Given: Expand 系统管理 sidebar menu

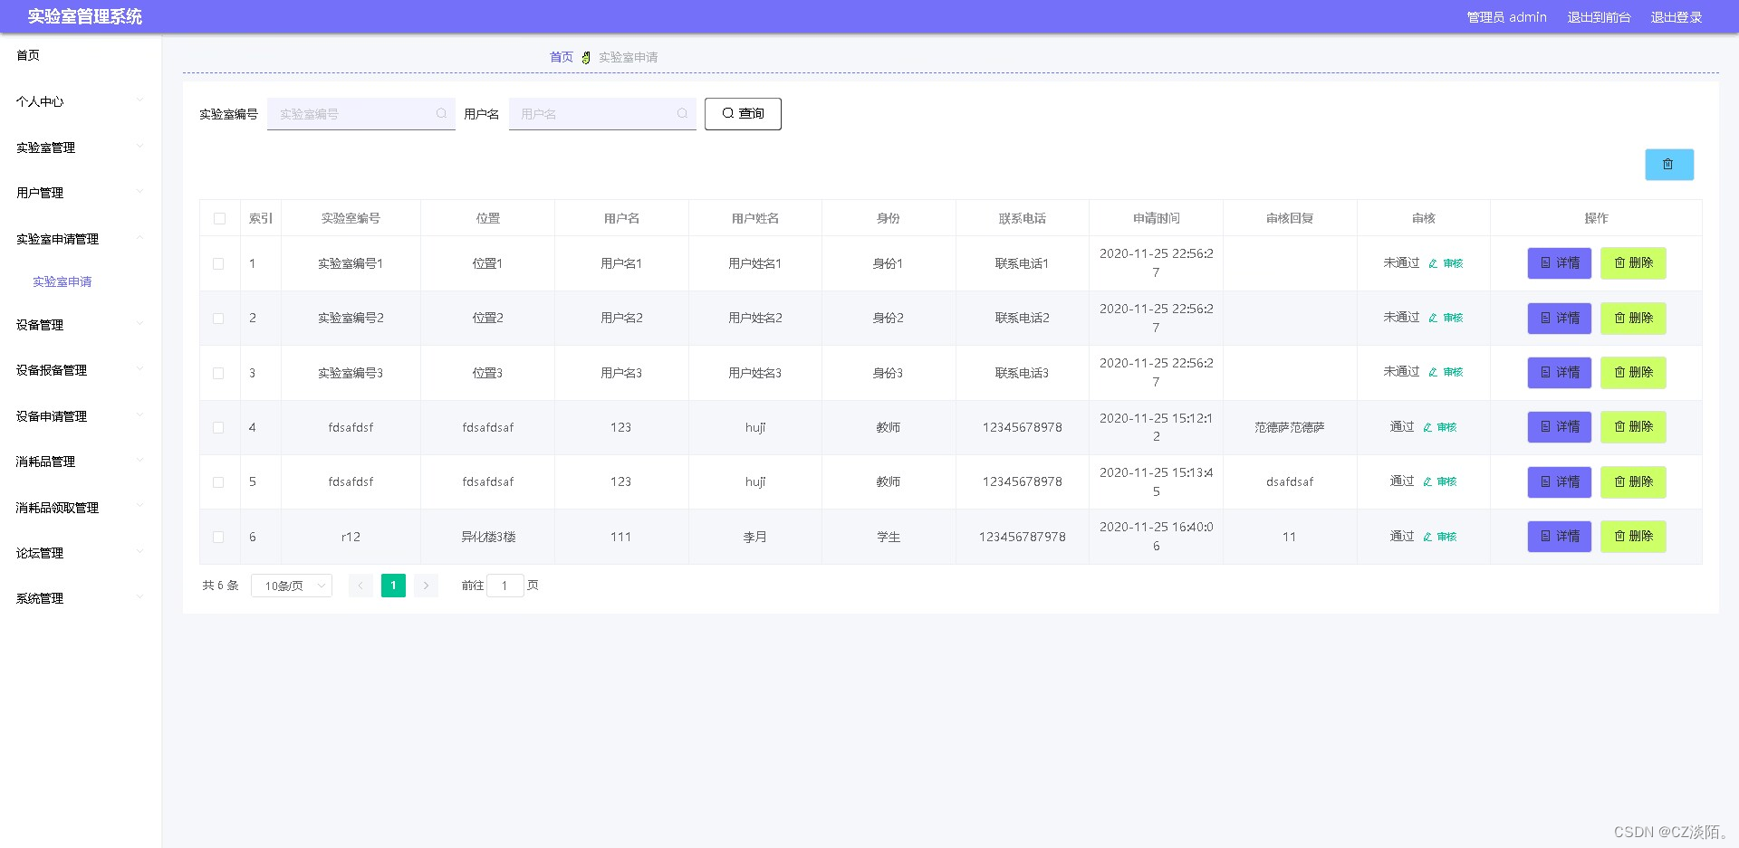Looking at the screenshot, I should [x=81, y=598].
